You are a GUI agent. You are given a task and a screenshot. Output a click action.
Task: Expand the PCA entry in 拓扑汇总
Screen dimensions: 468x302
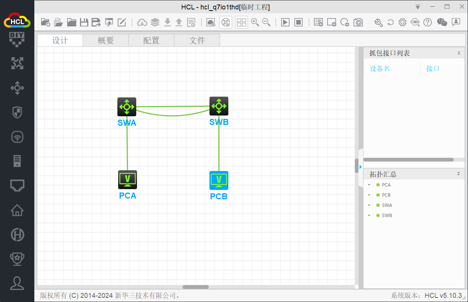(369, 185)
